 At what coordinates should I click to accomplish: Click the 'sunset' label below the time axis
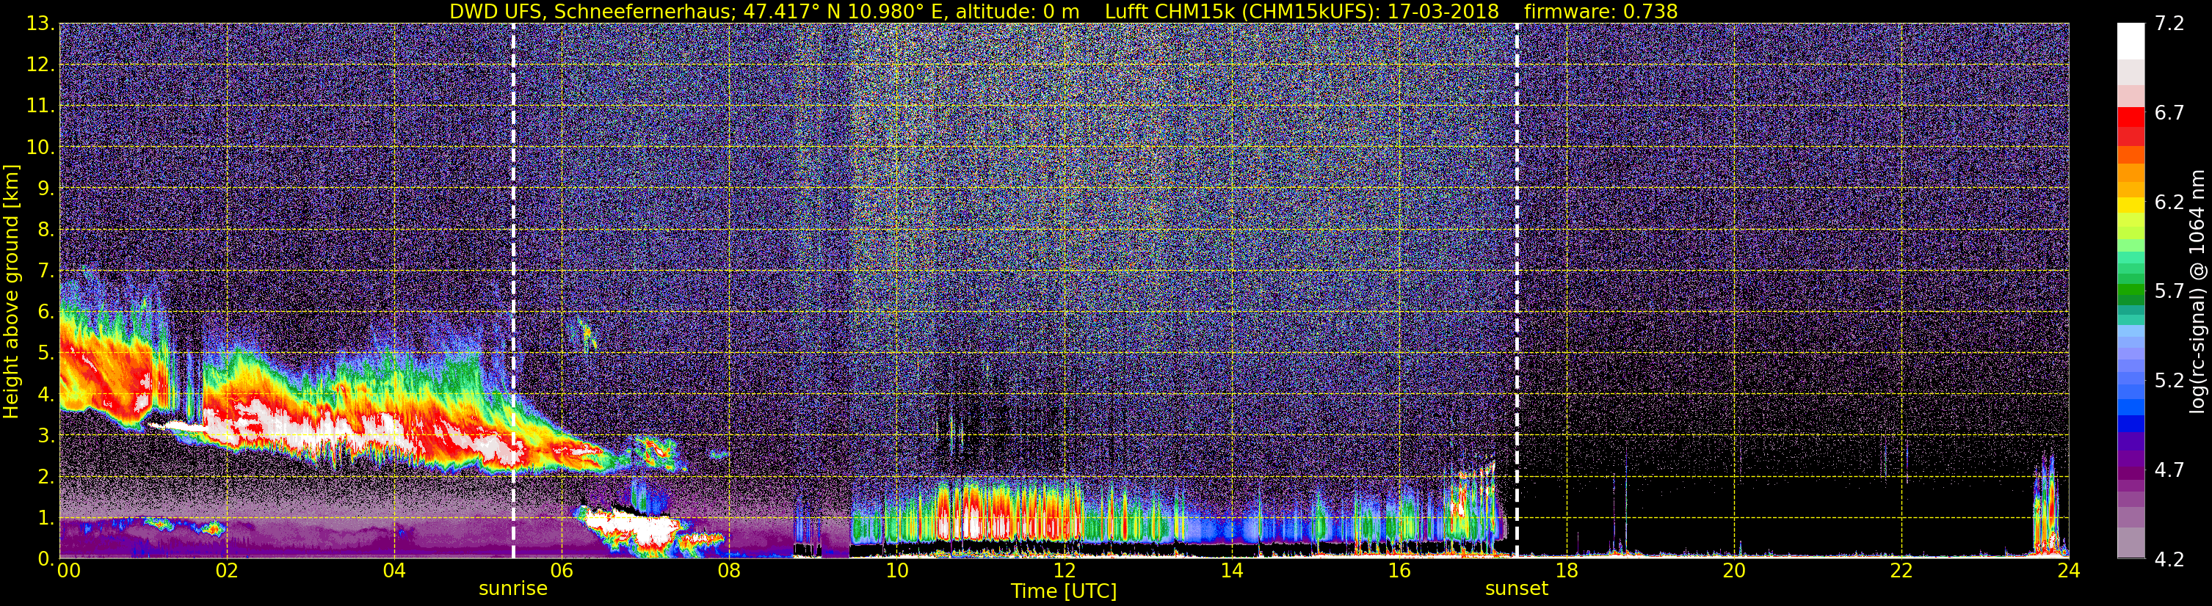click(1517, 589)
